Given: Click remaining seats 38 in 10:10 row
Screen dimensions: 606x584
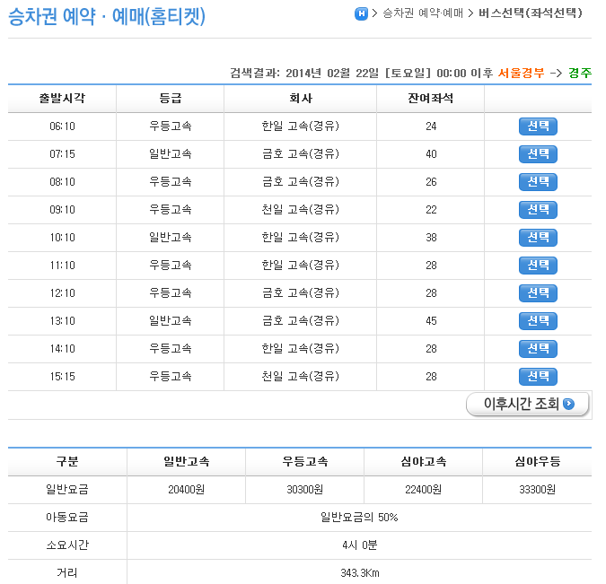Looking at the screenshot, I should [x=431, y=238].
